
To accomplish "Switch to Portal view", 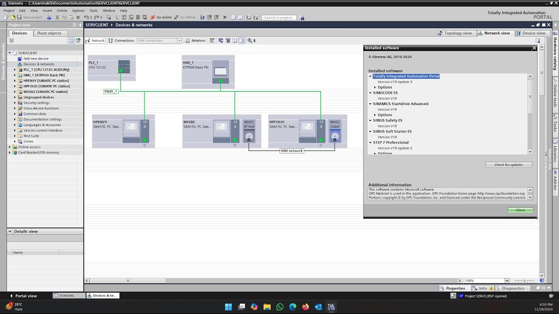I will [x=23, y=296].
